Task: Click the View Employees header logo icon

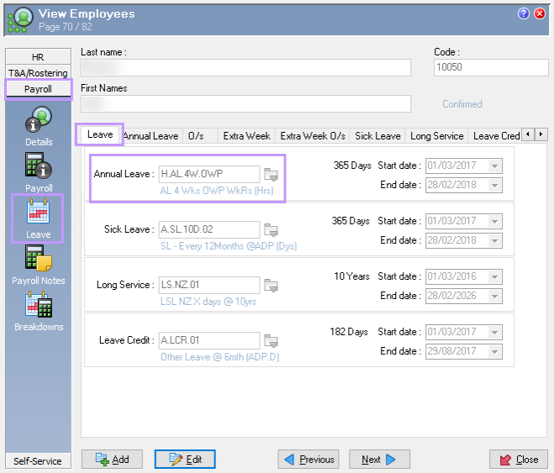Action: point(20,20)
